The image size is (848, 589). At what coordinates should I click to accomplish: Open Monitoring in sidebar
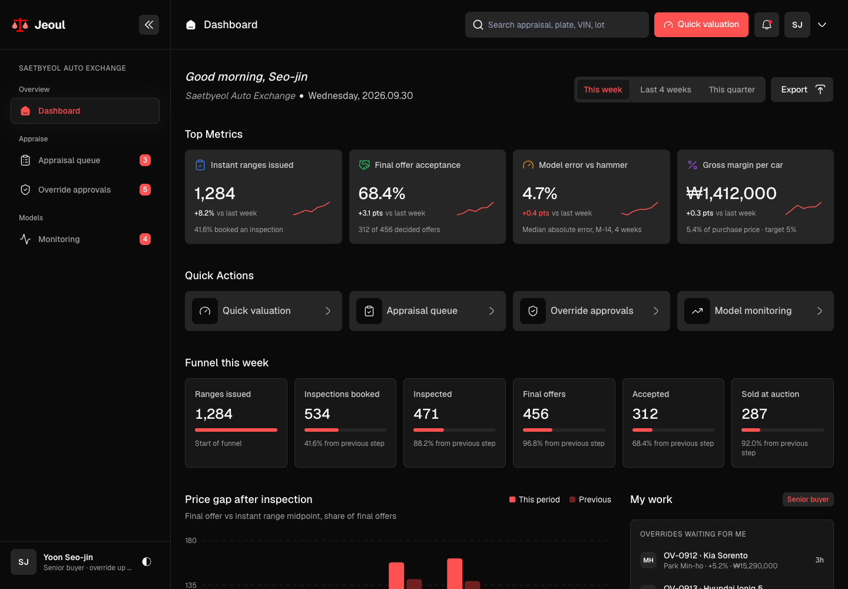[x=85, y=239]
